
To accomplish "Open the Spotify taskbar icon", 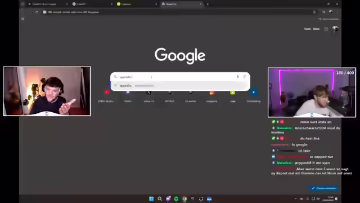I will (176, 199).
